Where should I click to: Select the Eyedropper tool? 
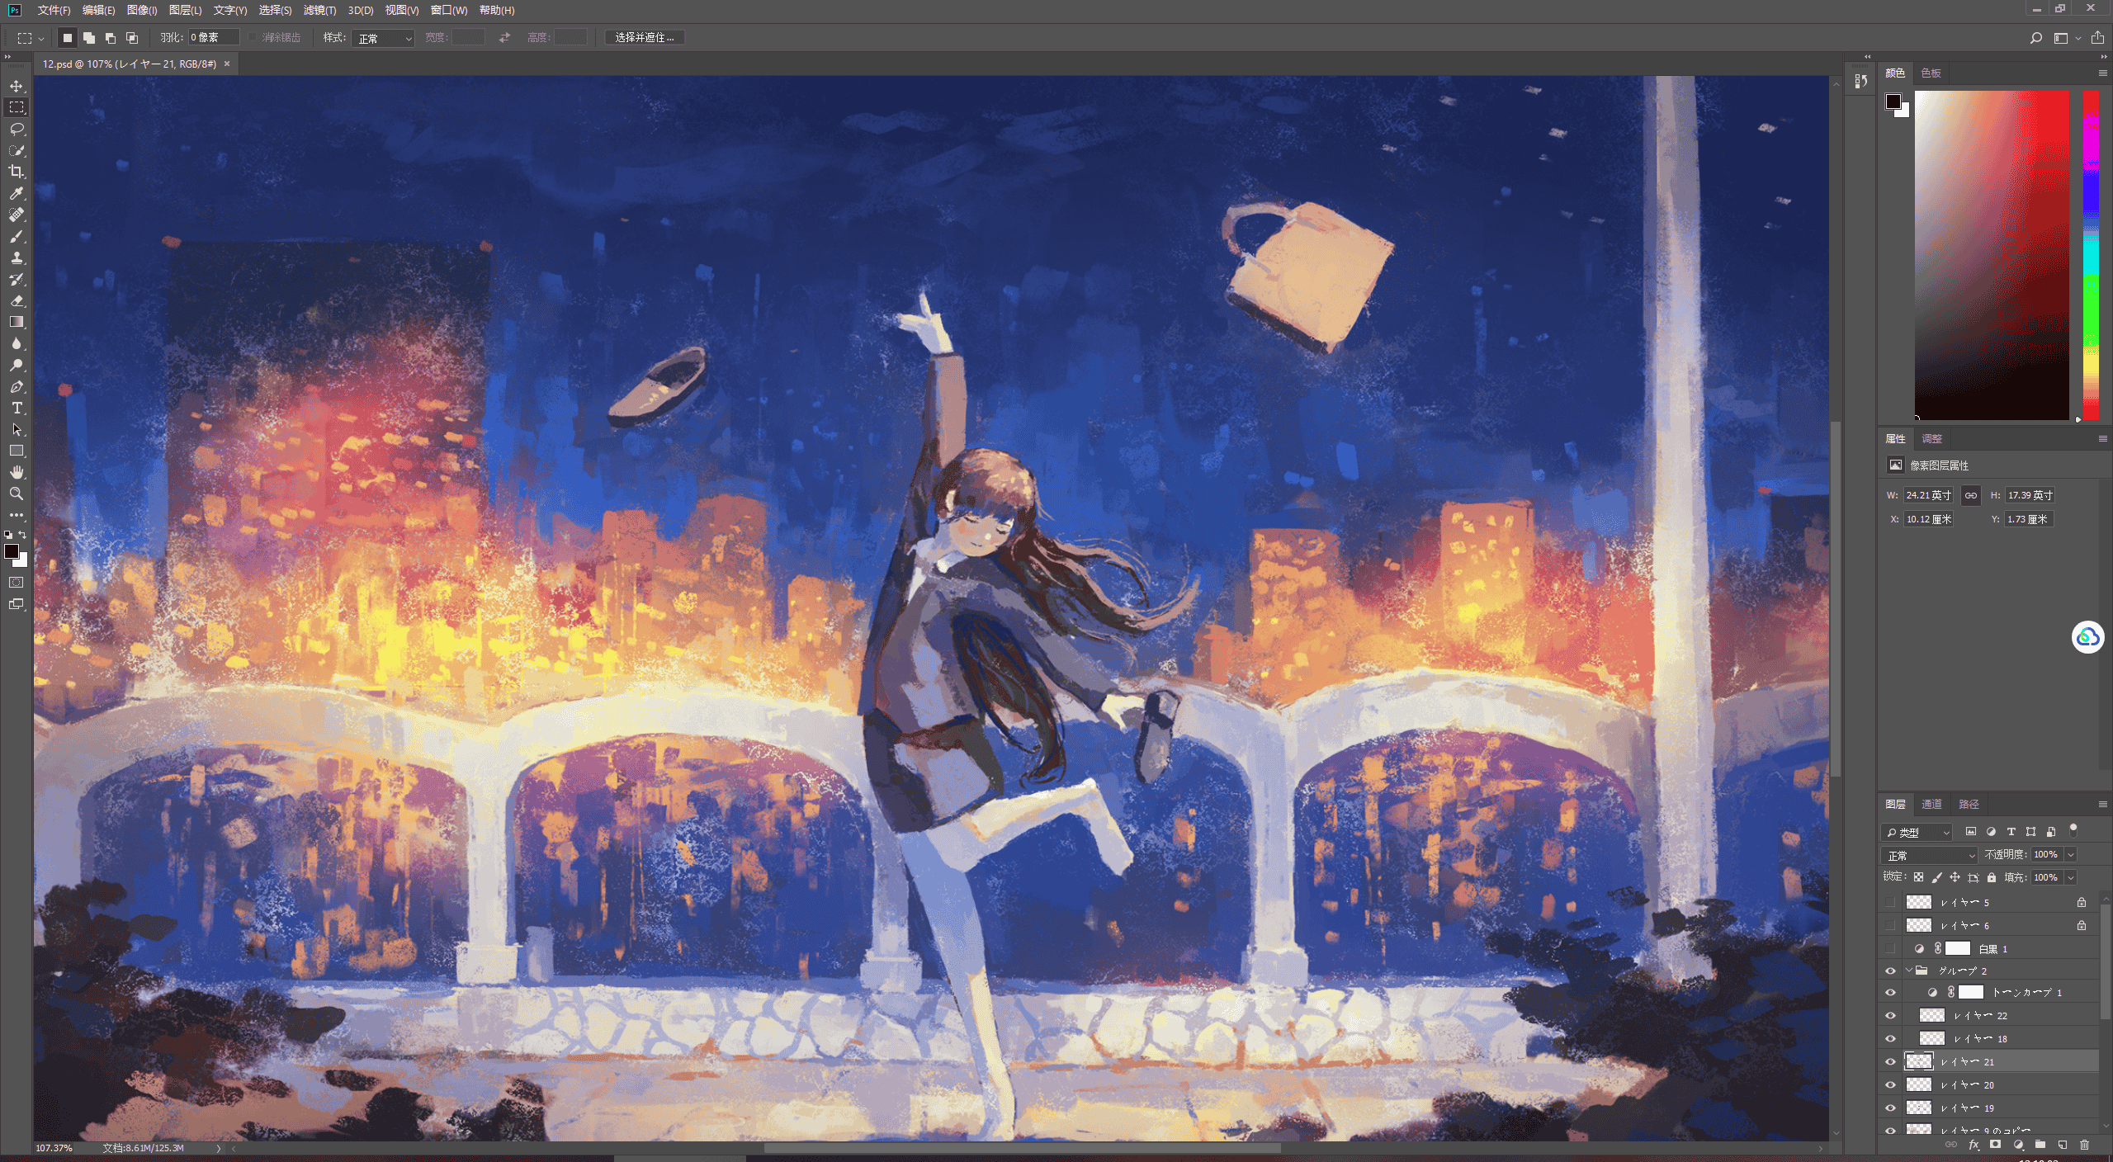click(x=17, y=193)
